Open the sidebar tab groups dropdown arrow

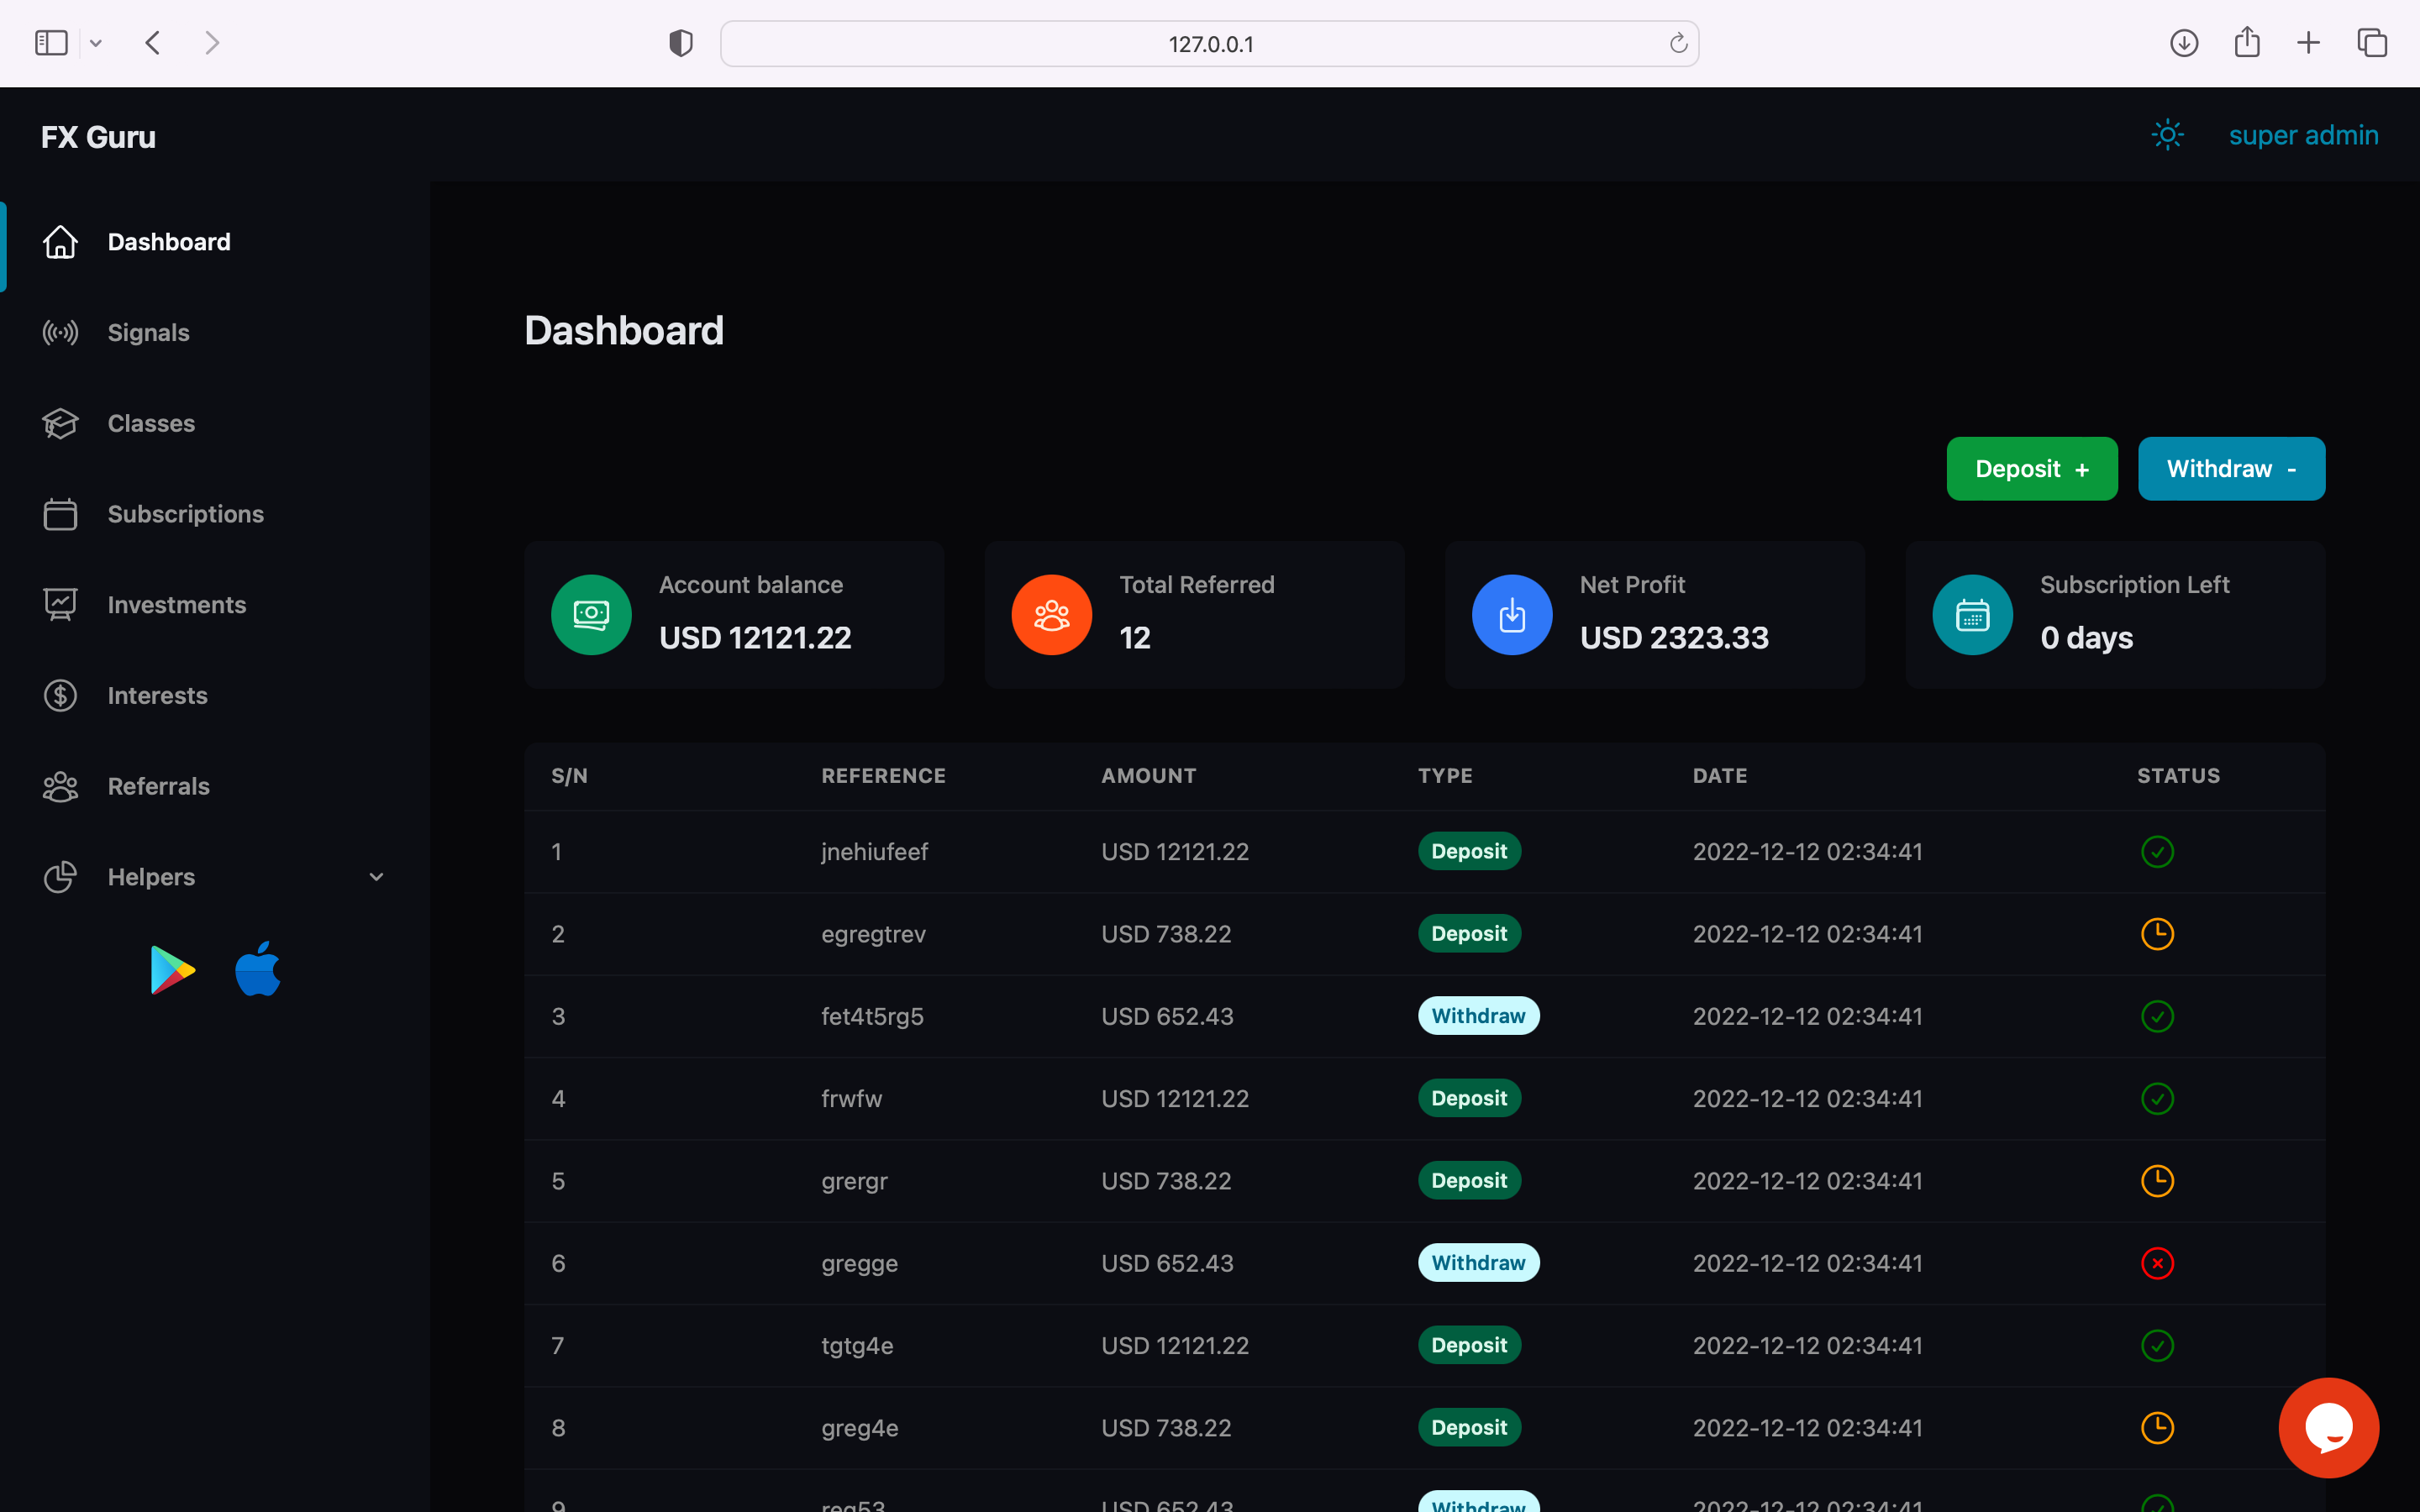pos(96,43)
